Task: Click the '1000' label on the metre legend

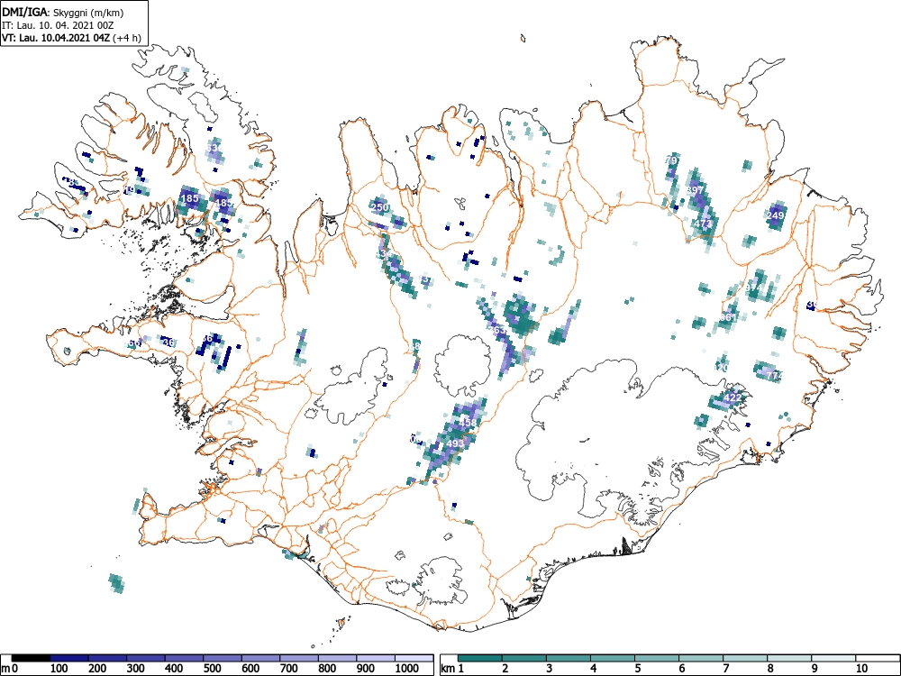Action: click(x=407, y=669)
